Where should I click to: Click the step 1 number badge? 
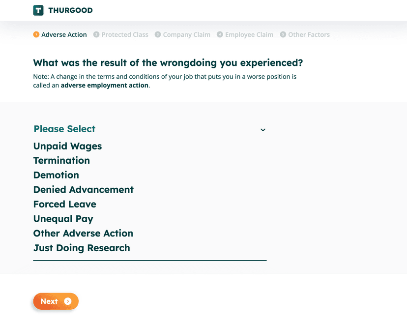(x=35, y=34)
